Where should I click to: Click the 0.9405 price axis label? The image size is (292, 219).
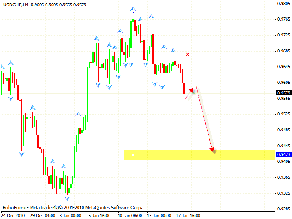[x=284, y=161]
